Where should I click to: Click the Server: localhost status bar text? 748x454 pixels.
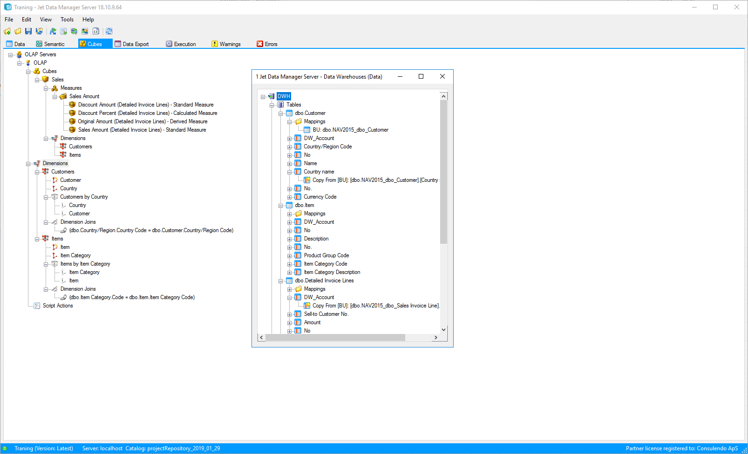tap(102, 448)
